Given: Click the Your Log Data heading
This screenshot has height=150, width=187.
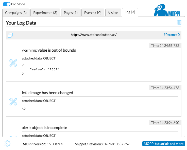Looking at the screenshot, I should [21, 23].
